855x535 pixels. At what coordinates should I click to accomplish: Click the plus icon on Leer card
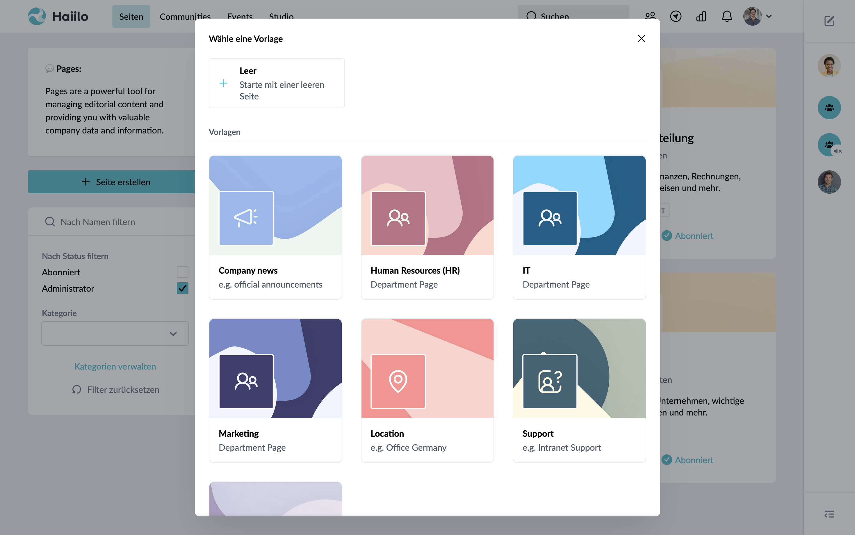(x=223, y=83)
